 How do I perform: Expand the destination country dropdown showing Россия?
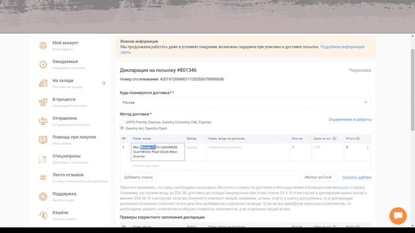(245, 102)
